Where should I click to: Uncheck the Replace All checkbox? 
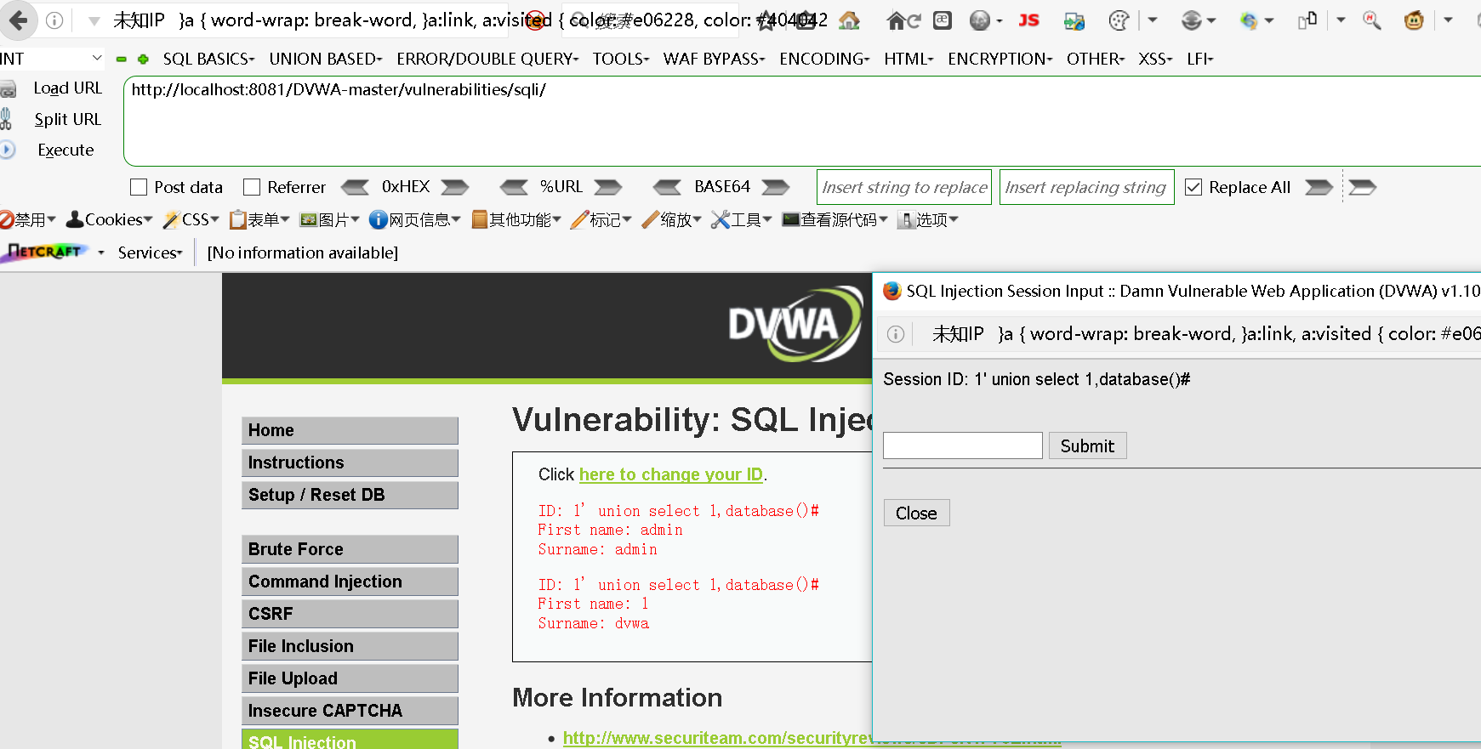1193,187
